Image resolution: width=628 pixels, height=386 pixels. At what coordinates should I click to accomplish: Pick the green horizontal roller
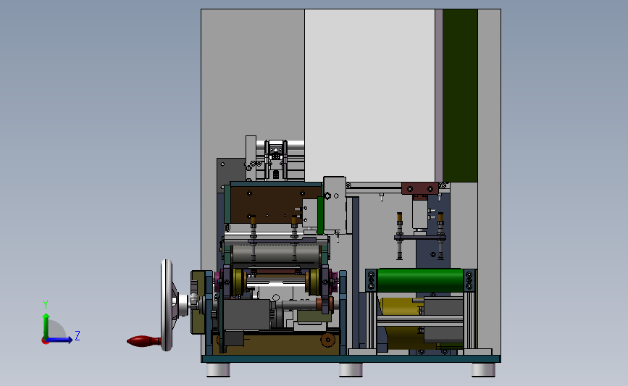coord(420,280)
